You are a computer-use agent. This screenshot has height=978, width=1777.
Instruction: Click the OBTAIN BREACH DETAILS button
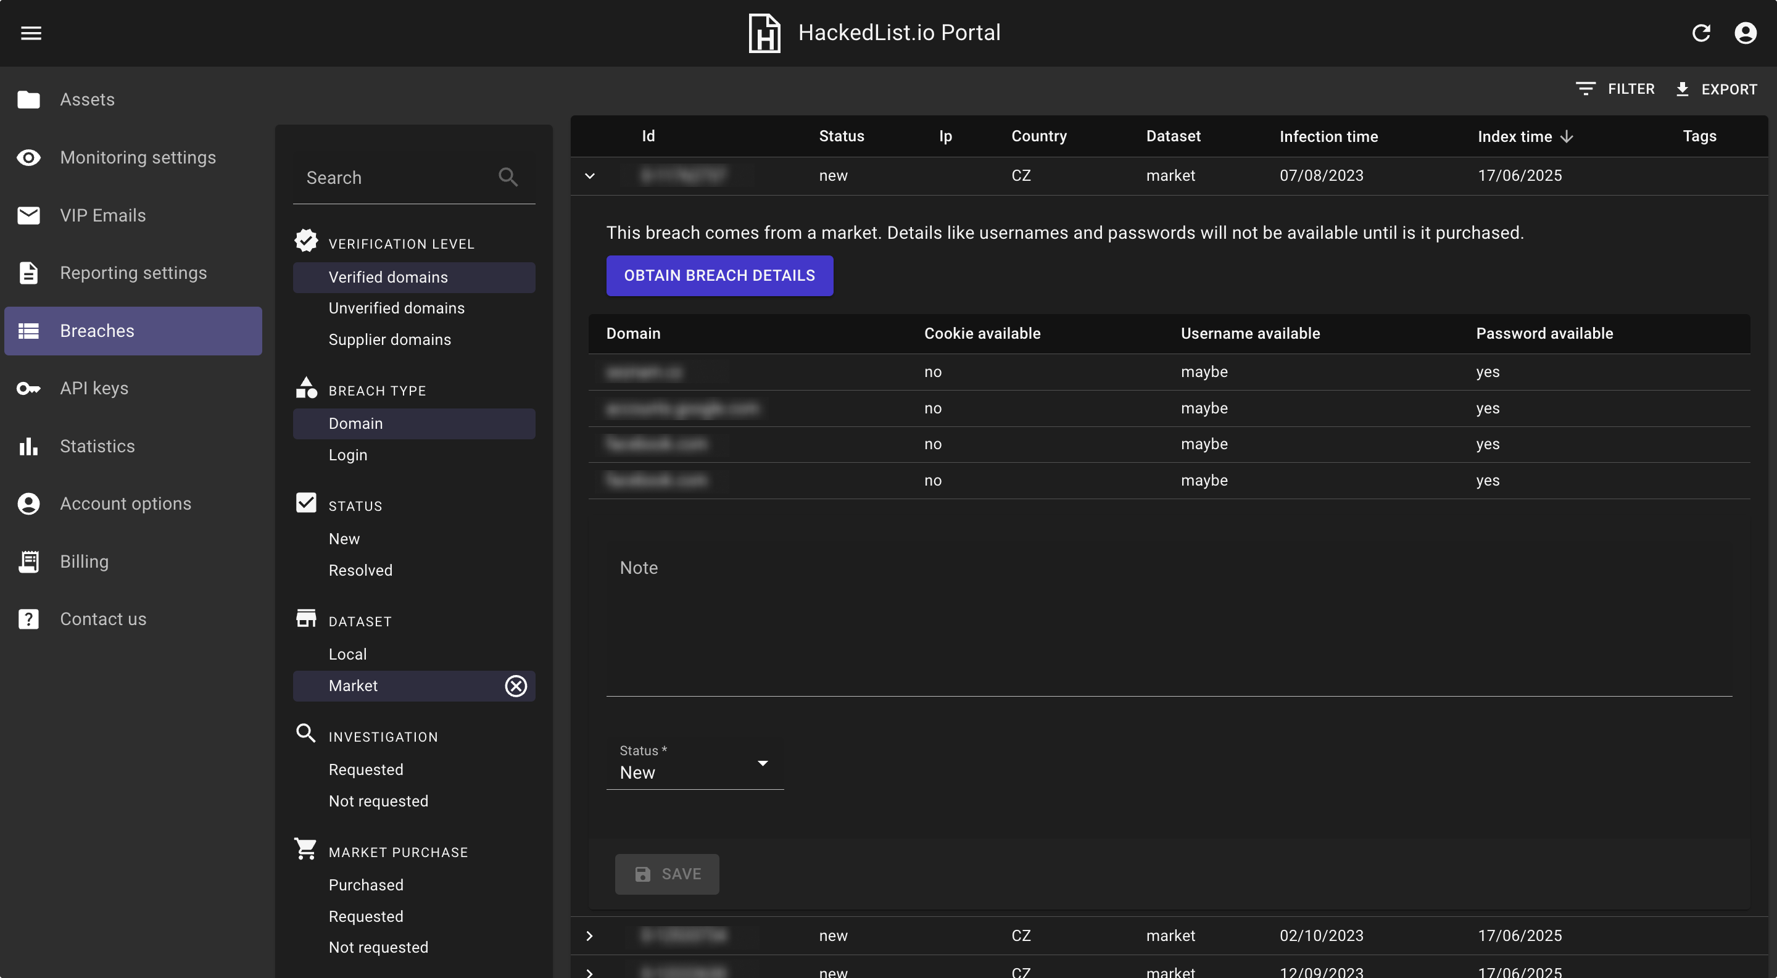[719, 275]
